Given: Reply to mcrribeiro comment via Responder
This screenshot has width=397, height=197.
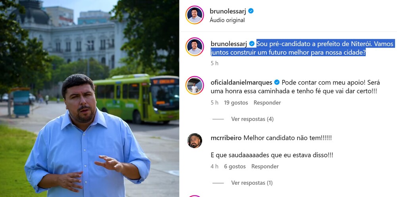Looking at the screenshot, I should (265, 166).
